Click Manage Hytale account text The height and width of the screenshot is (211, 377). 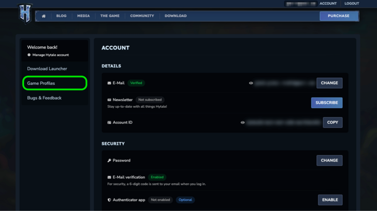[51, 55]
